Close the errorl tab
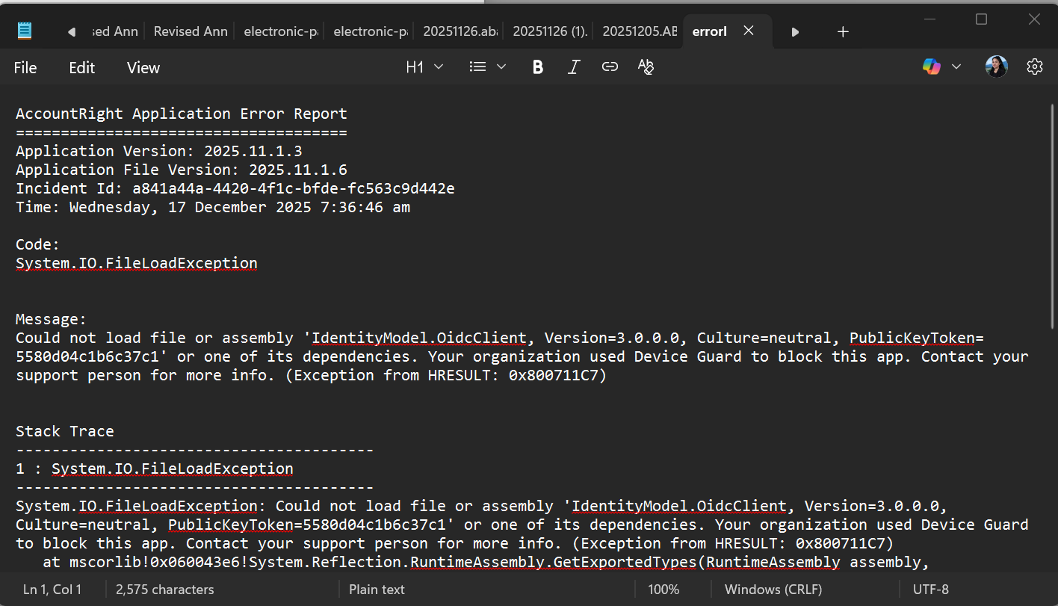Viewport: 1058px width, 606px height. (x=748, y=31)
